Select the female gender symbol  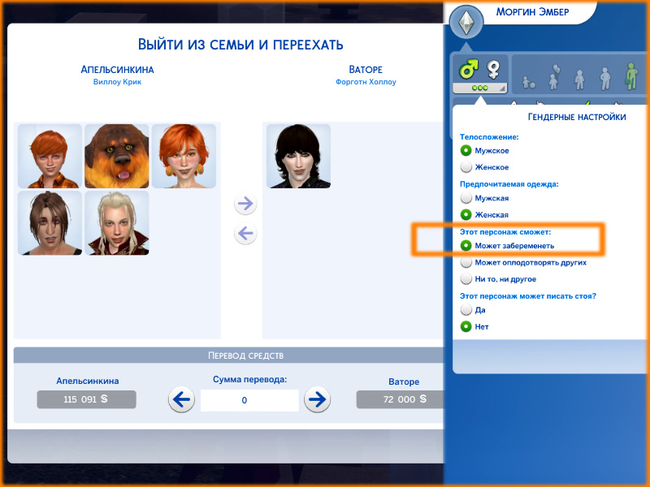[x=493, y=69]
